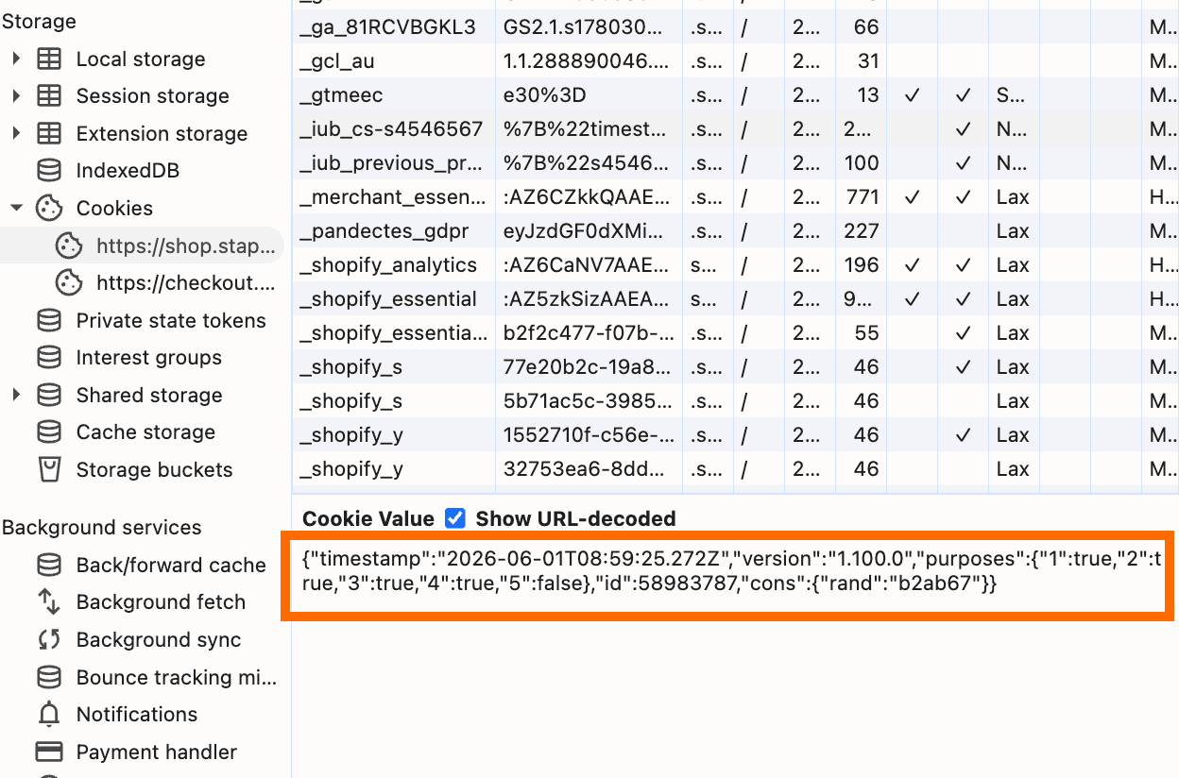The width and height of the screenshot is (1179, 778).
Task: Click the IndexedDB database icon
Action: tap(49, 171)
